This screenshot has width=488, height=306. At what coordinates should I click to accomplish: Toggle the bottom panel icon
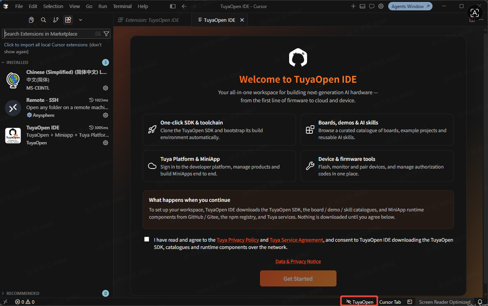[x=362, y=6]
